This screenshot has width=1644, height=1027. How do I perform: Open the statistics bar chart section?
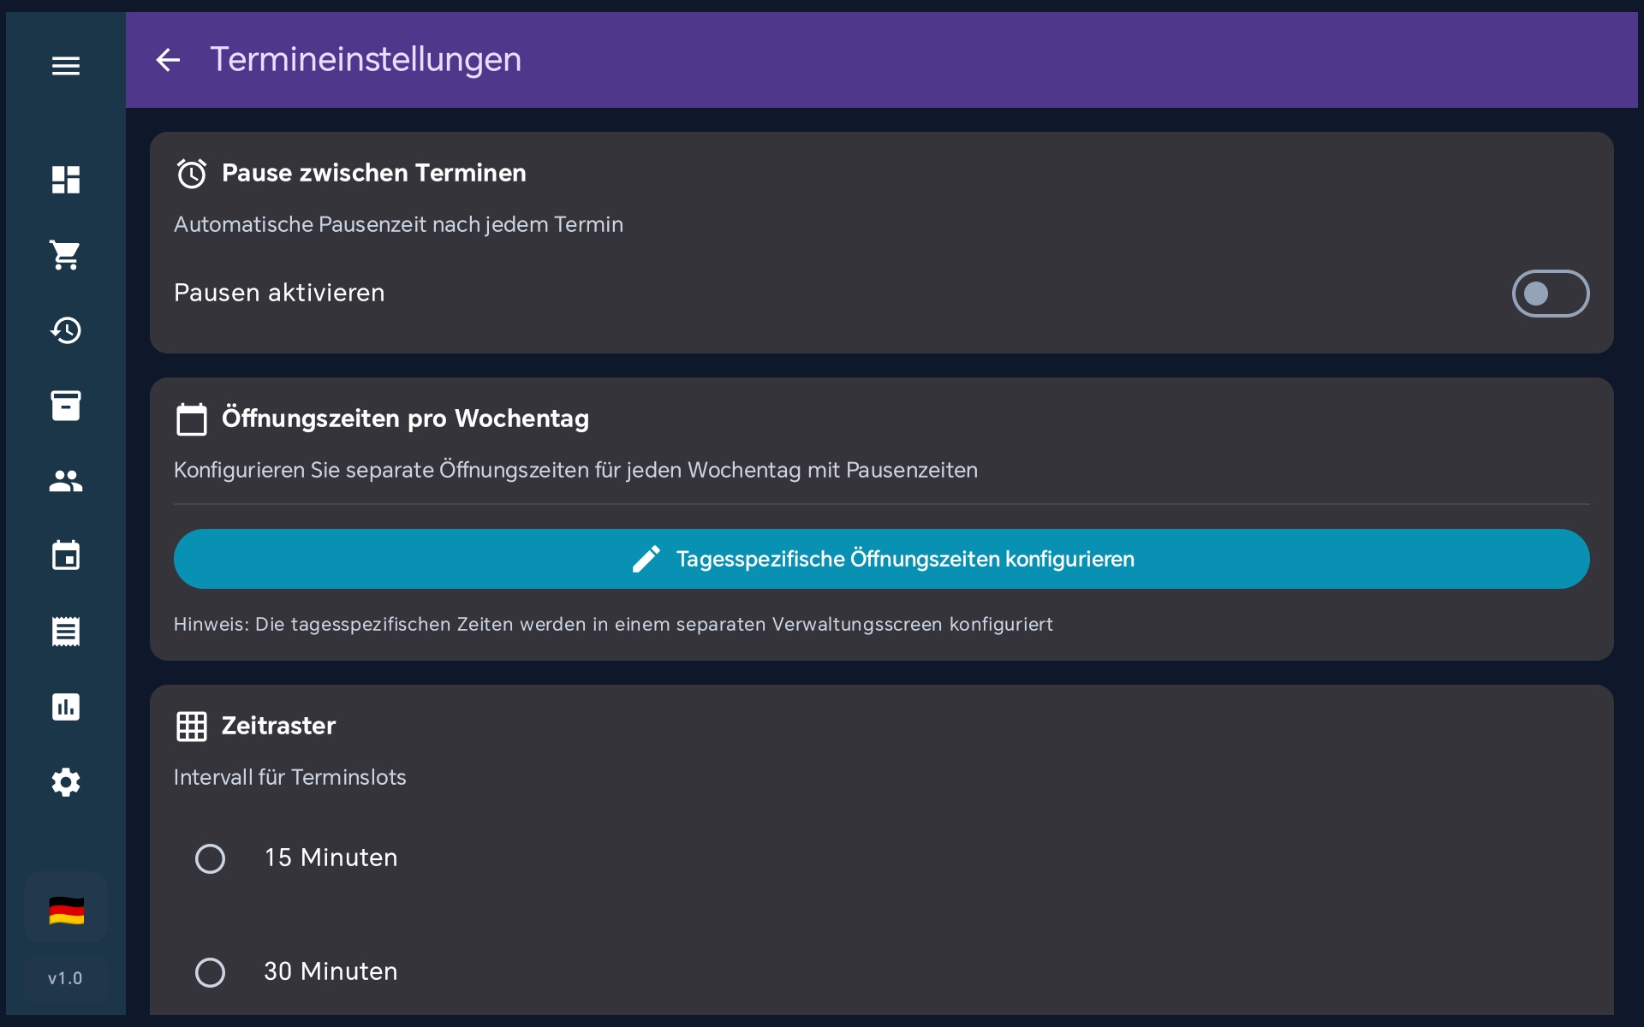point(65,707)
